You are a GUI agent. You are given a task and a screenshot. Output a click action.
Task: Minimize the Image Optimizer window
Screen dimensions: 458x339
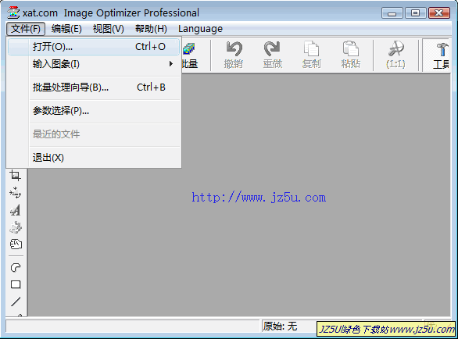click(392, 13)
